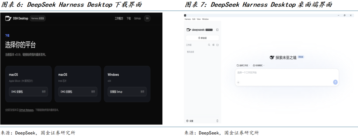Open 下载 nav item in download page header
Screen dimensions: 358x136
pyautogui.click(x=129, y=18)
